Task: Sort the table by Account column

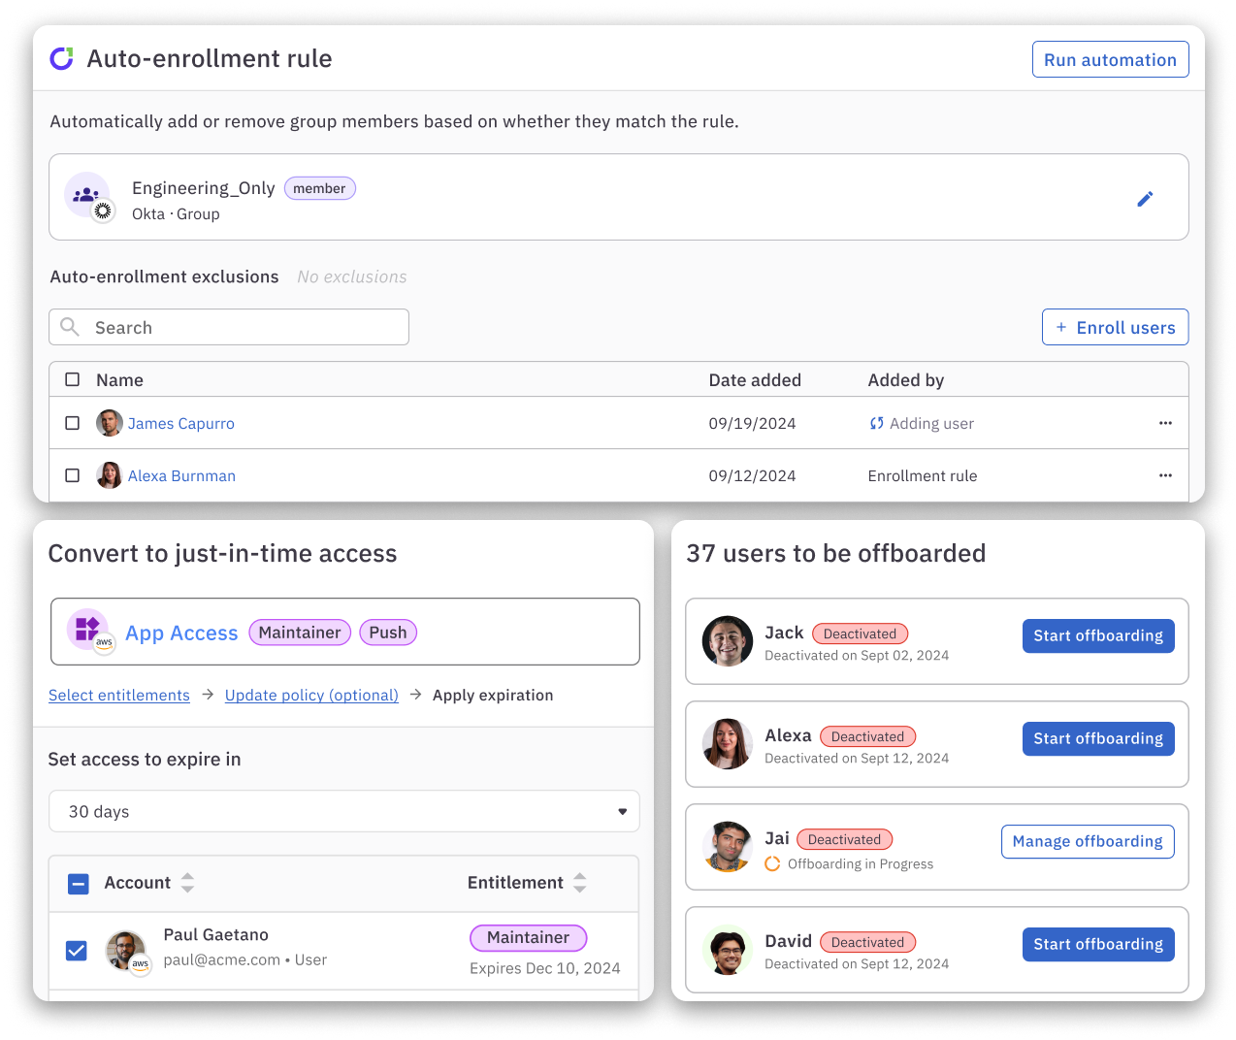Action: pos(186,883)
